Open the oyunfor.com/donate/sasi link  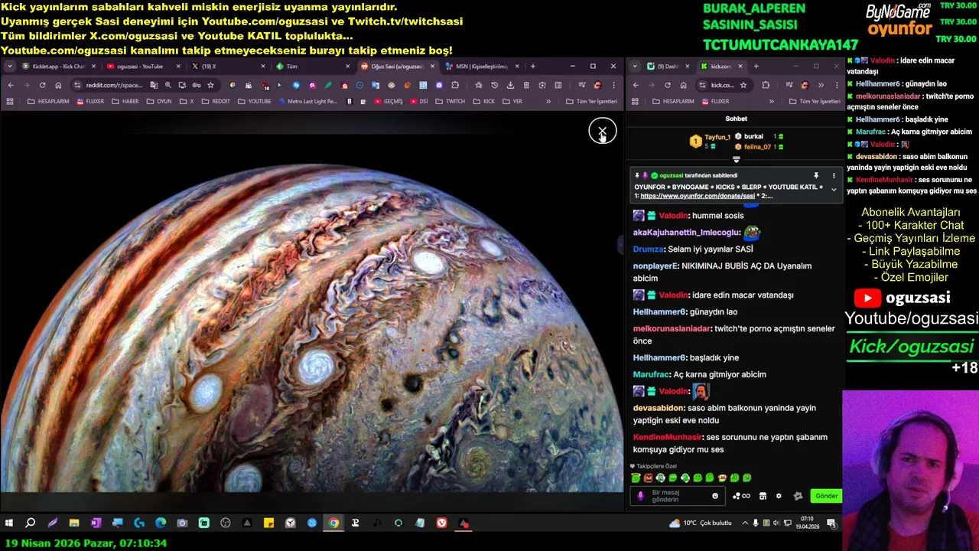[698, 196]
